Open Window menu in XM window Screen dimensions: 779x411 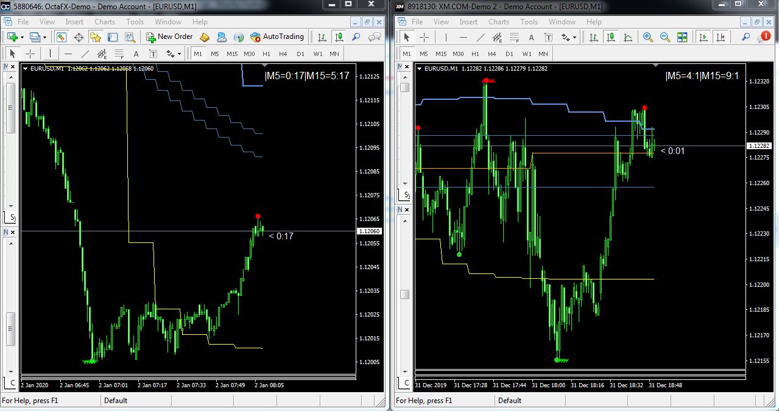(562, 21)
